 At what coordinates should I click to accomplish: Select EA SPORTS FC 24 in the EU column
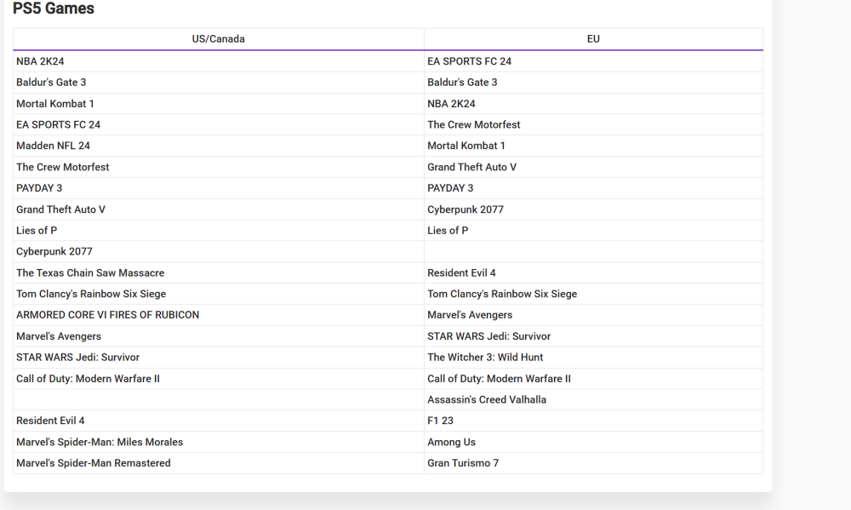(469, 61)
